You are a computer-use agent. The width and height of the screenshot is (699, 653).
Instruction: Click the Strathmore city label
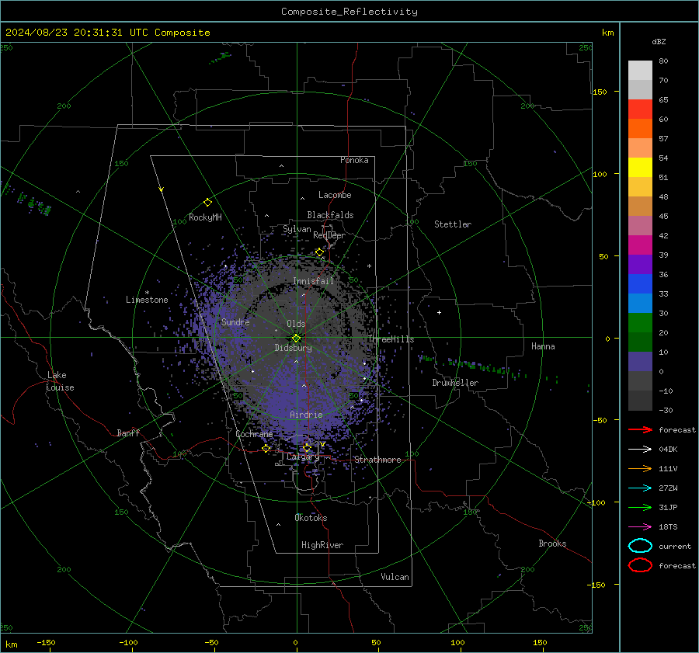377,460
